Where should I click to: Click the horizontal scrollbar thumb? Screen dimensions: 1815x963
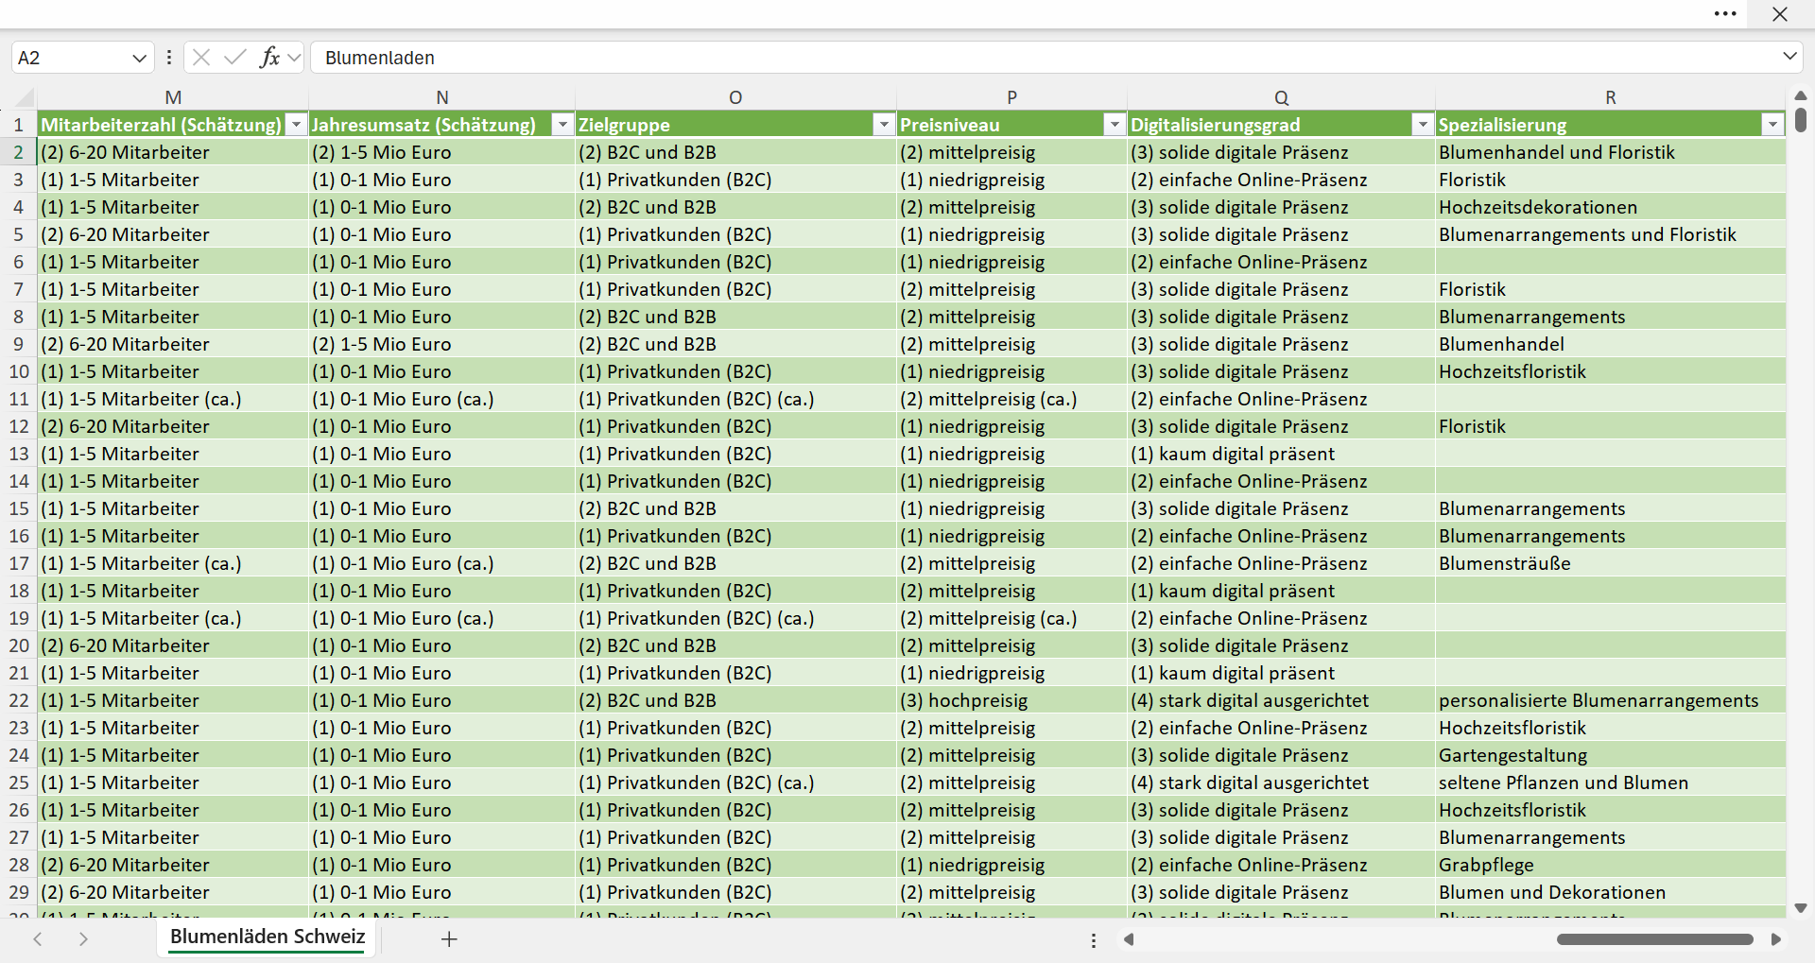tap(1654, 939)
